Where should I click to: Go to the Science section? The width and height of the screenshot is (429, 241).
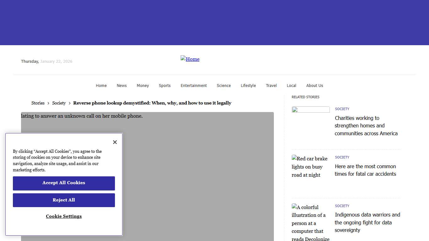tap(224, 85)
